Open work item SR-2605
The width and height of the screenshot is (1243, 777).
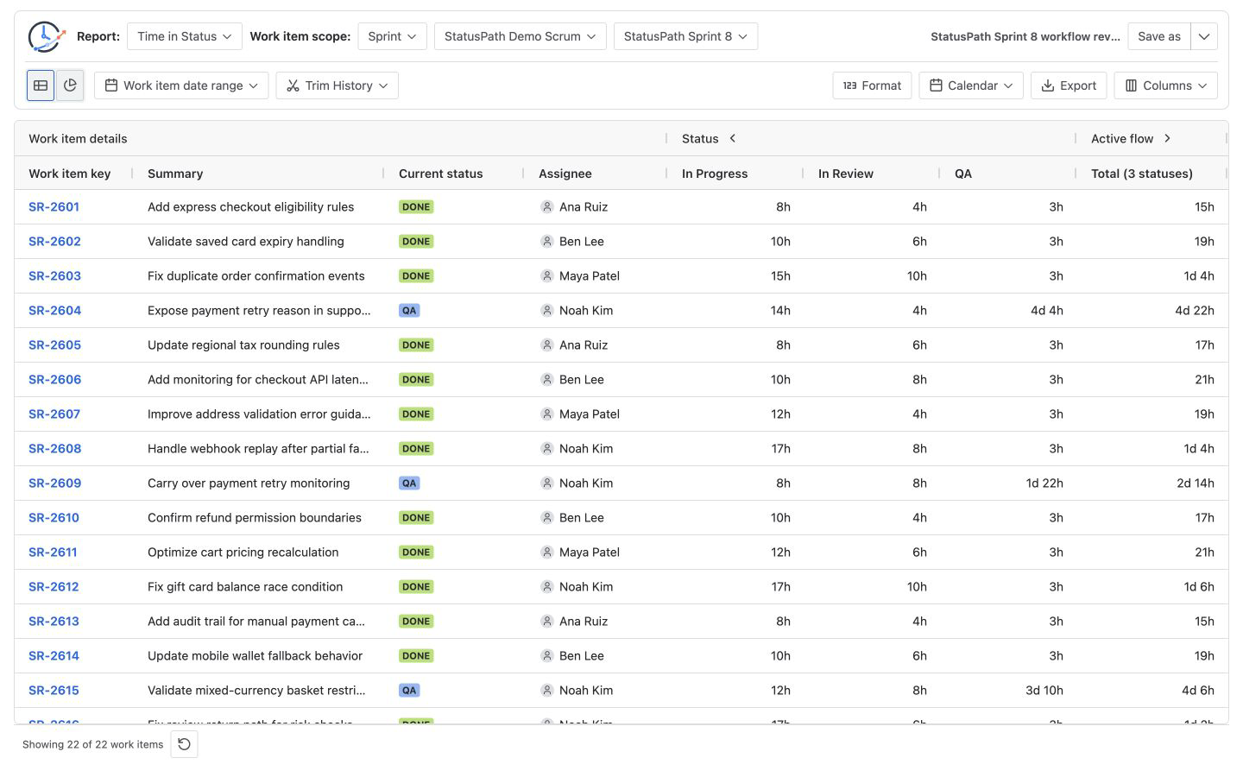point(54,345)
